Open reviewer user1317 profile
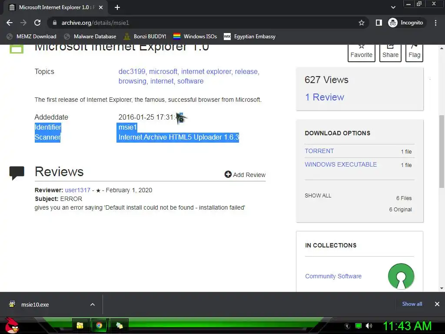The image size is (445, 334). pyautogui.click(x=77, y=190)
